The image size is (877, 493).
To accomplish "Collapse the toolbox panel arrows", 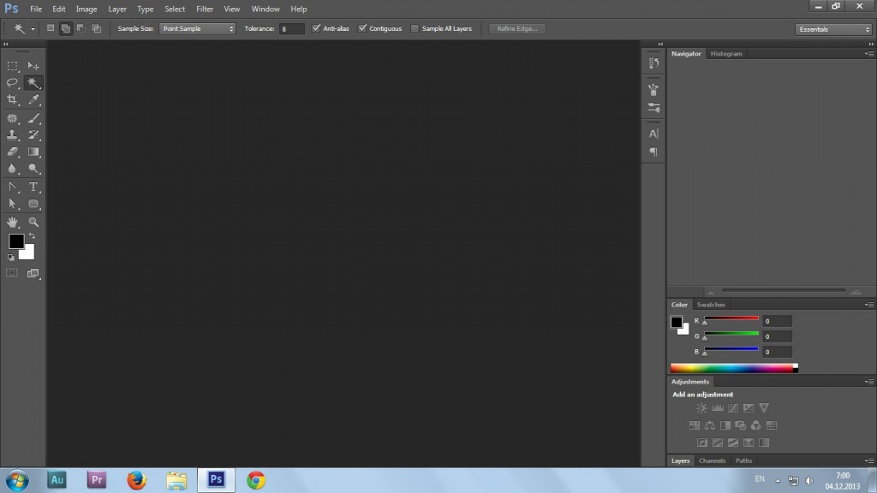I will (x=6, y=44).
